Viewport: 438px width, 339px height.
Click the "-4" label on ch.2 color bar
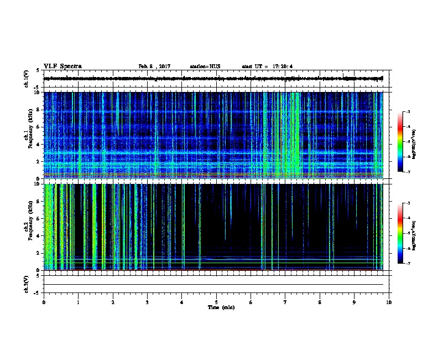pos(408,218)
